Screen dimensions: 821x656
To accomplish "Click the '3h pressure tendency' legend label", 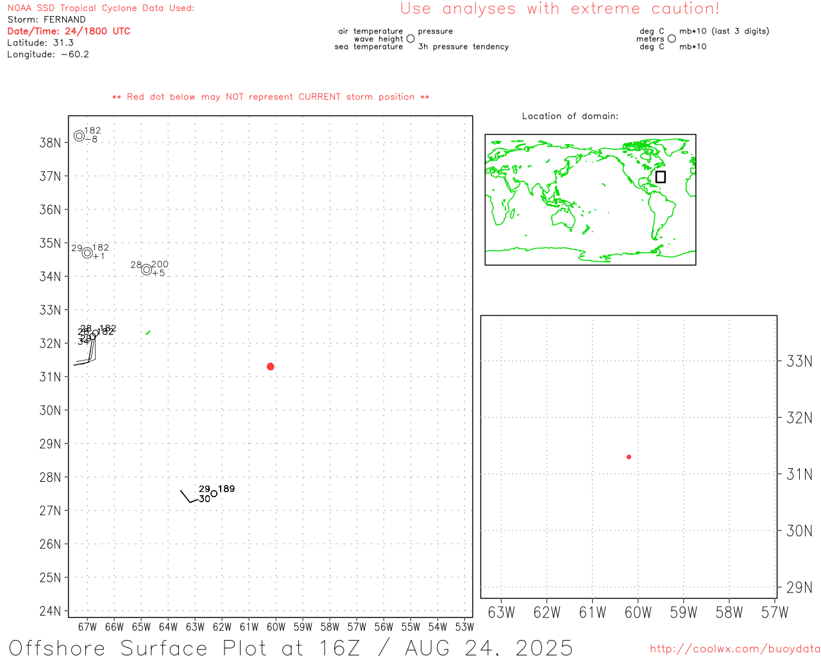I will click(x=463, y=47).
